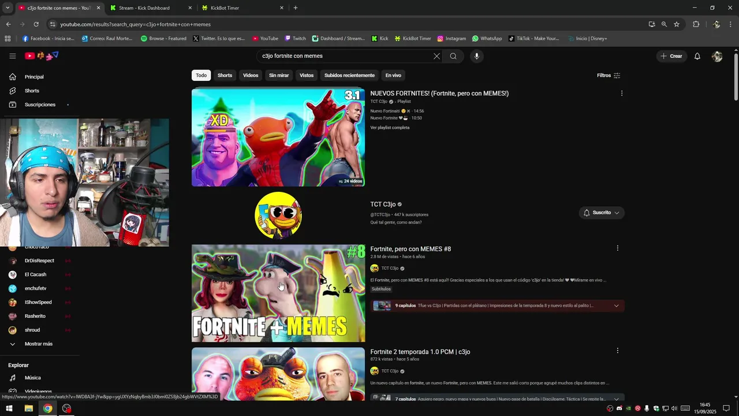Open the Fortnite, pero con MEMES #8 title
The width and height of the screenshot is (739, 416).
[x=410, y=249]
